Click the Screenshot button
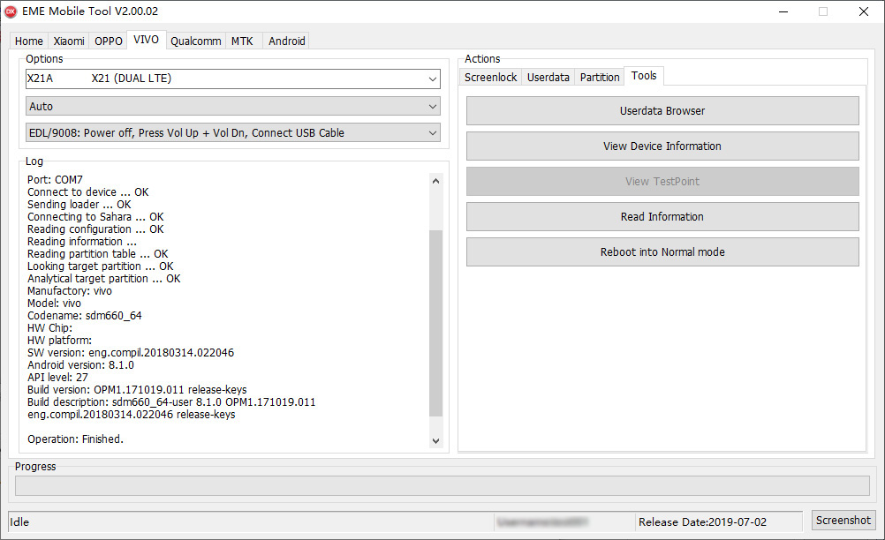Viewport: 885px width, 540px height. [843, 521]
